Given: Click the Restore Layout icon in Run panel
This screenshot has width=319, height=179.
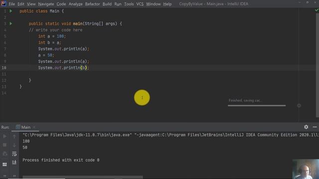Looking at the screenshot, I should 4,164.
